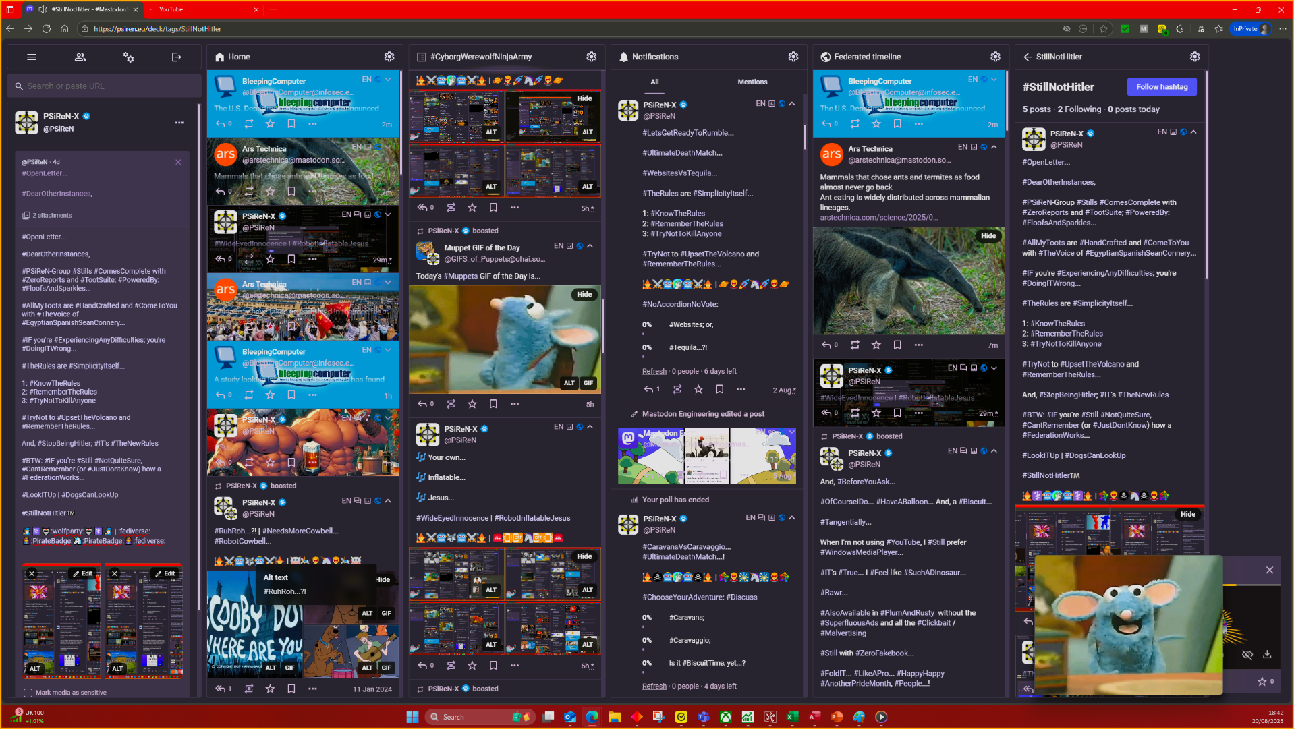Viewport: 1294px width, 729px height.
Task: Hide the anteater image in Federated timeline
Action: [x=988, y=236]
